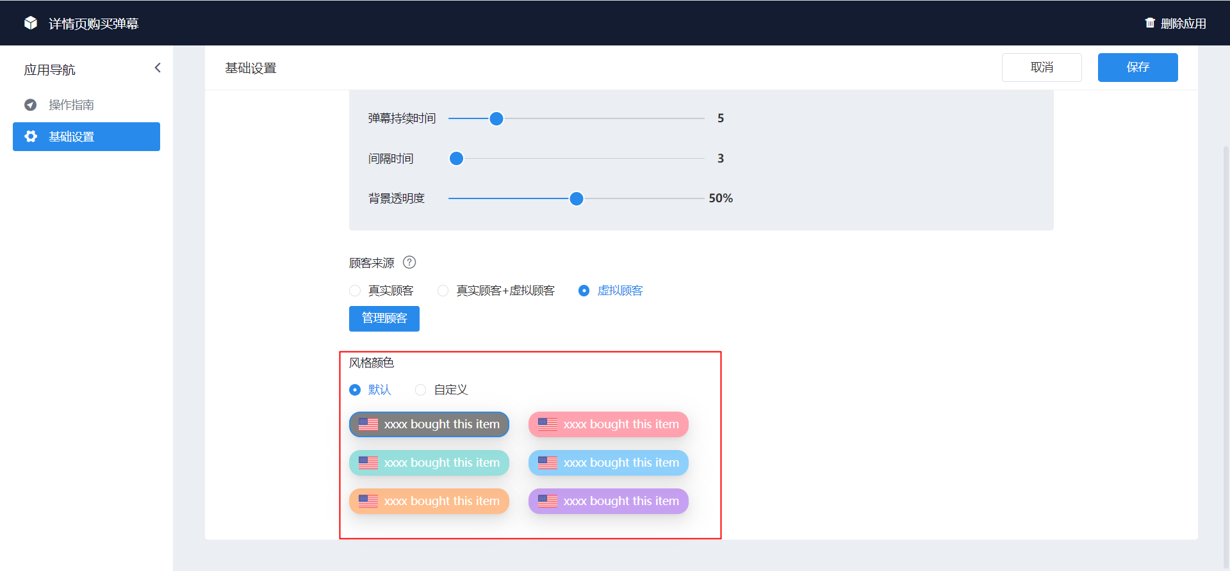Screen dimensions: 1230x571
Task: Click the 保存 button
Action: coord(1138,67)
